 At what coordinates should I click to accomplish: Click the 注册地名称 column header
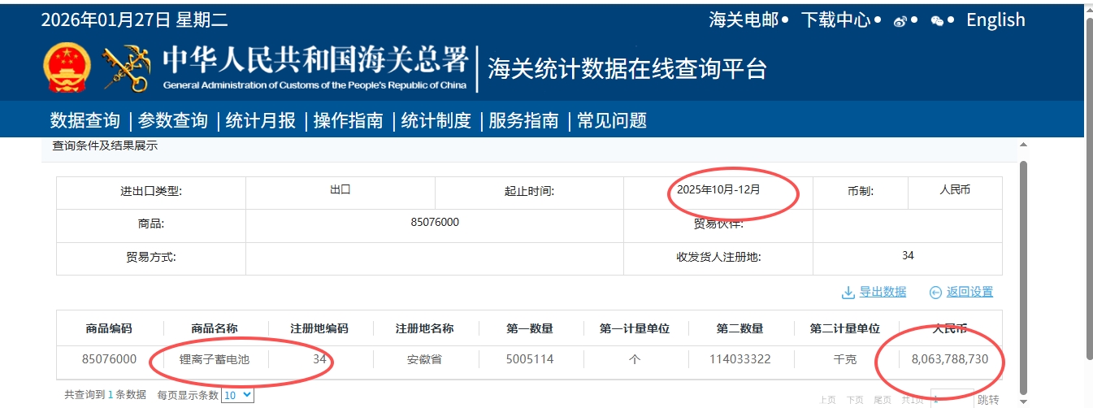[424, 329]
